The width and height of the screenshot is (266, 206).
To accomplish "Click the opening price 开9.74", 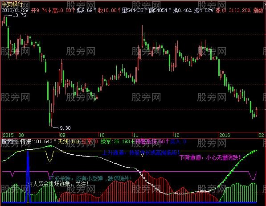I will tap(39, 10).
